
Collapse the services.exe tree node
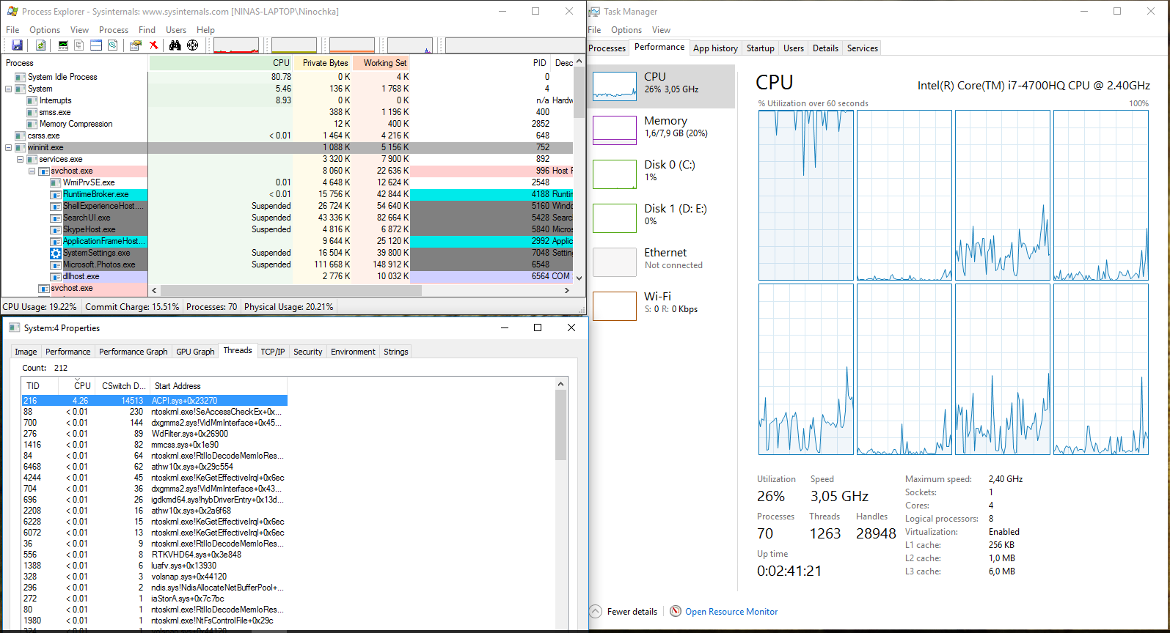click(x=20, y=159)
